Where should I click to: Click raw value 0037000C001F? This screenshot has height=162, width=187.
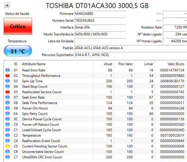[x=172, y=135]
